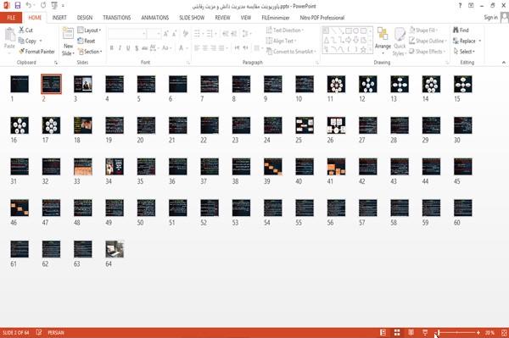Open the REVIEW tab
Image resolution: width=509 pixels, height=338 pixels.
222,18
